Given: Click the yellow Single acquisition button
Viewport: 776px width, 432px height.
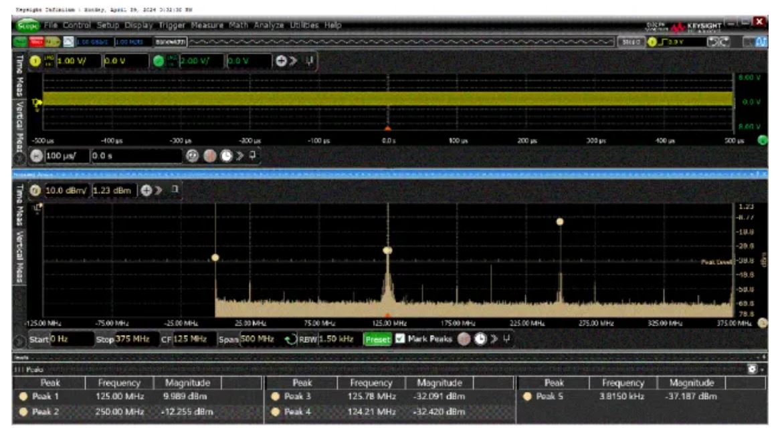Looking at the screenshot, I should click(x=52, y=42).
